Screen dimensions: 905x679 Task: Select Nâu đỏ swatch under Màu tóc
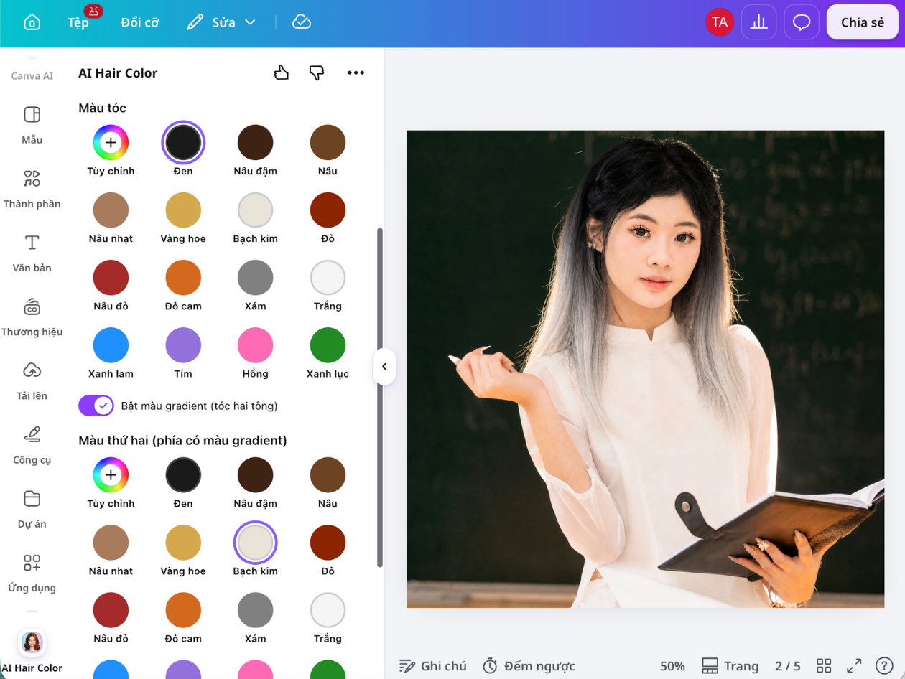[x=111, y=277]
